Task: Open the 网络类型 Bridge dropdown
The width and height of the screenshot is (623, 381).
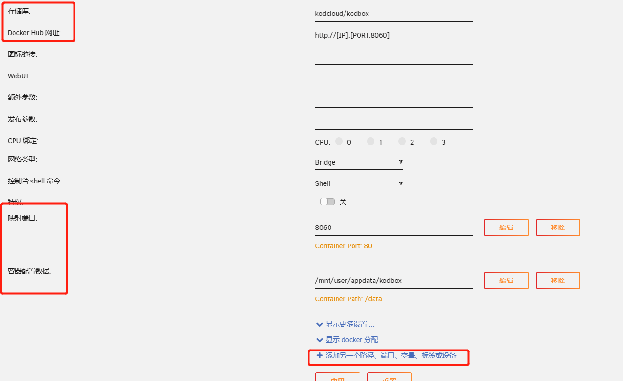Action: 359,162
